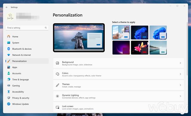Open Apps settings label
The image size is (191, 116).
point(15,67)
